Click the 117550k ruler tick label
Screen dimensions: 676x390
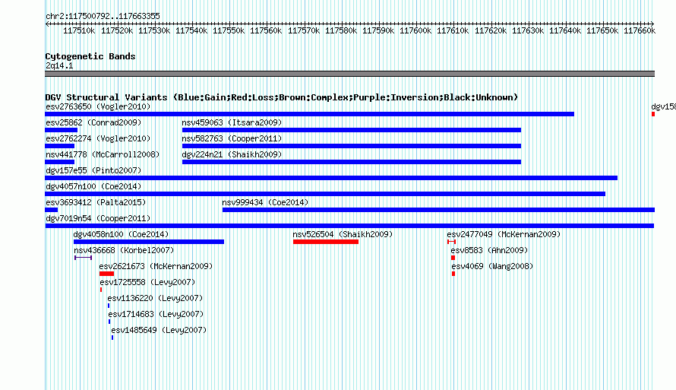[x=229, y=30]
